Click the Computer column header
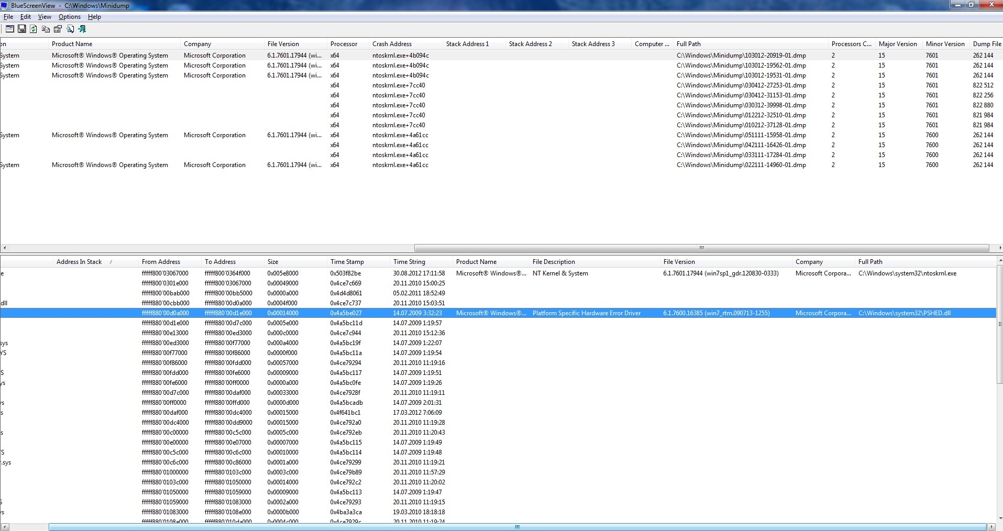 point(652,44)
